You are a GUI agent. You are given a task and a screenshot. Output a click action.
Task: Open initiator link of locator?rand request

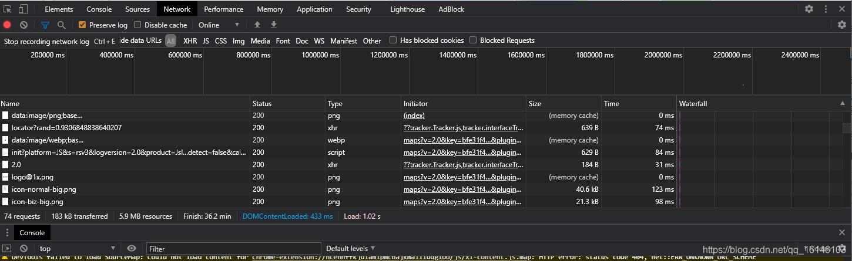pyautogui.click(x=464, y=128)
